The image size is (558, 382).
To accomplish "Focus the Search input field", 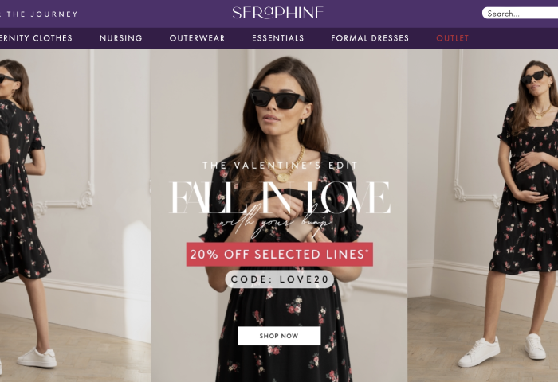I will 521,14.
